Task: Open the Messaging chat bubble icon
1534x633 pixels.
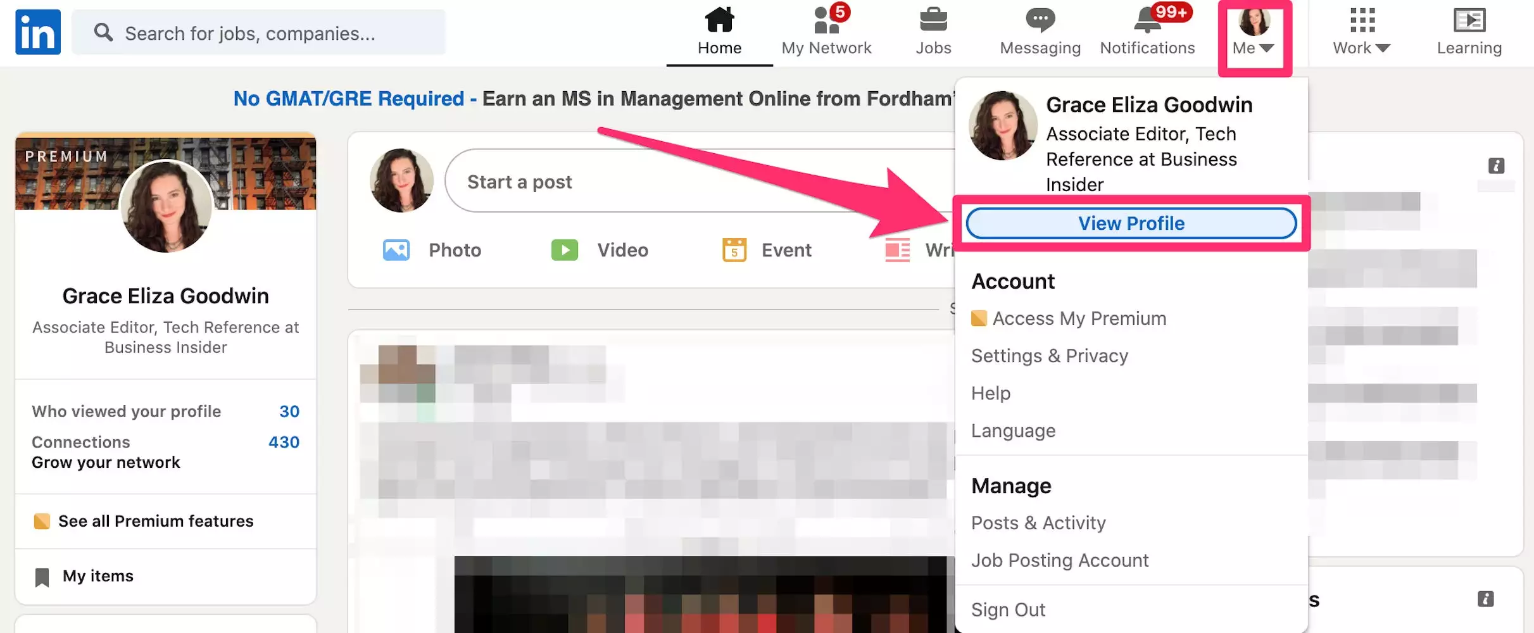Action: tap(1040, 21)
